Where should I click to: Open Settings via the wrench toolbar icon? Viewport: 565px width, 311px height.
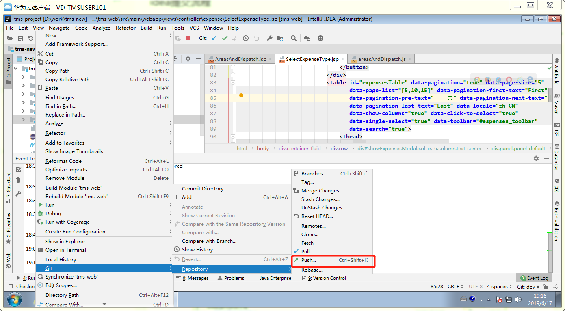[x=270, y=38]
